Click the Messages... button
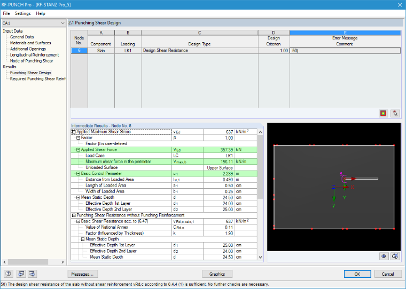This screenshot has height=289, width=406. 83,274
